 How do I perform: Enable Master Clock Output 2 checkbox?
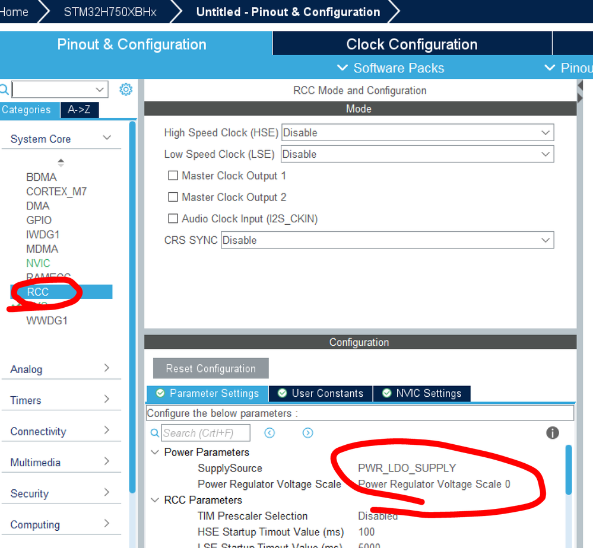point(173,197)
